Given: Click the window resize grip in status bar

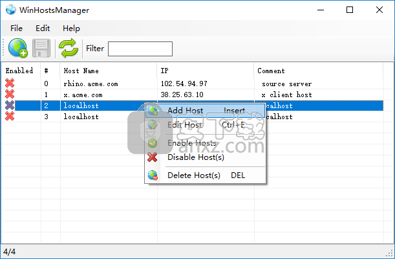Looking at the screenshot, I should [x=390, y=253].
